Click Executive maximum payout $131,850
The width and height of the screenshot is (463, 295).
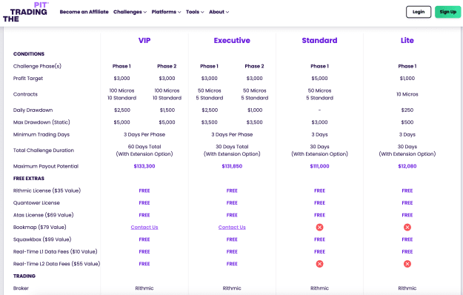point(232,166)
